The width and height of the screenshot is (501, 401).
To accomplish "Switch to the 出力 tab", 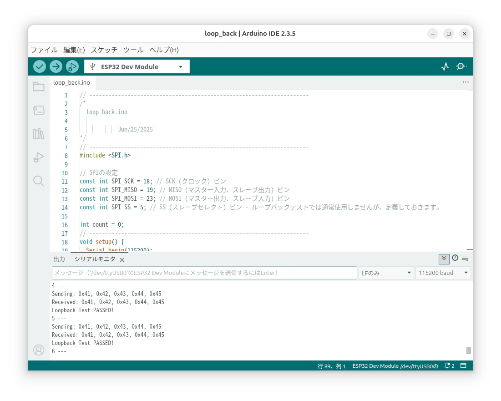I will click(59, 259).
